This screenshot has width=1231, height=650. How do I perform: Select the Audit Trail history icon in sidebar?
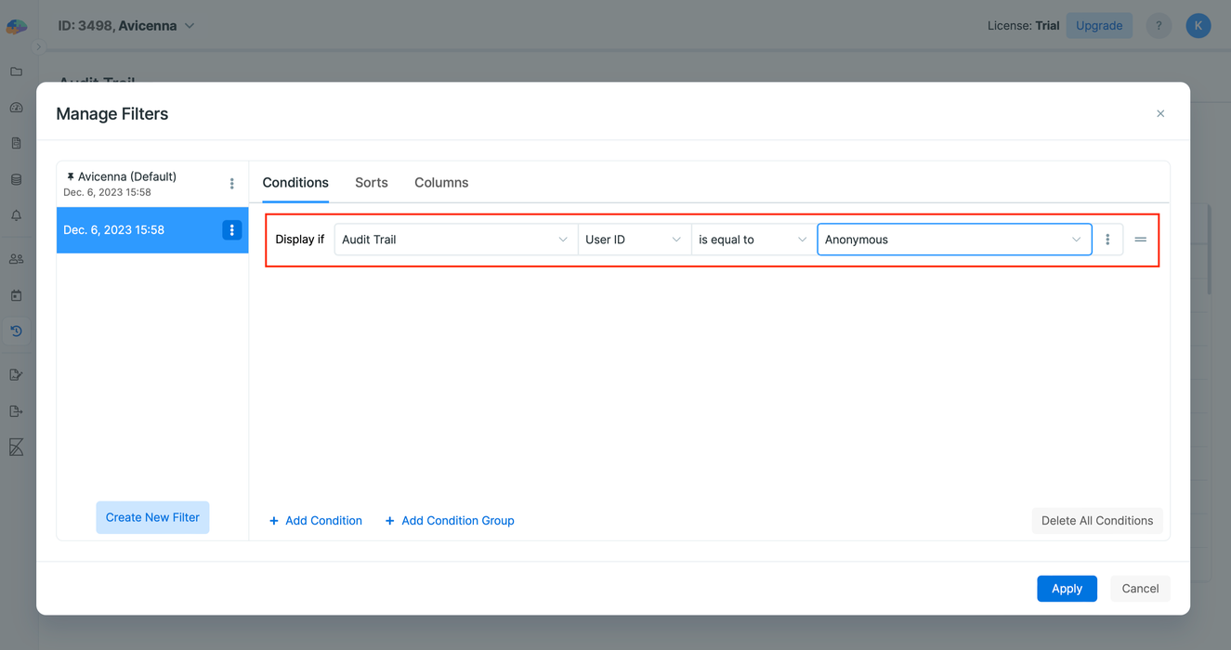[16, 331]
